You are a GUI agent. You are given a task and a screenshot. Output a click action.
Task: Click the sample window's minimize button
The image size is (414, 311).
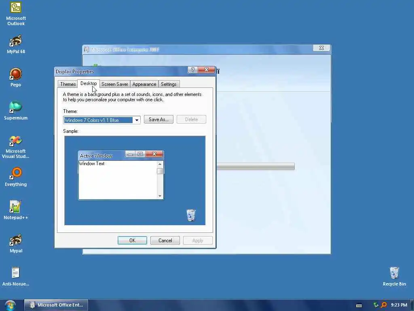pos(130,154)
